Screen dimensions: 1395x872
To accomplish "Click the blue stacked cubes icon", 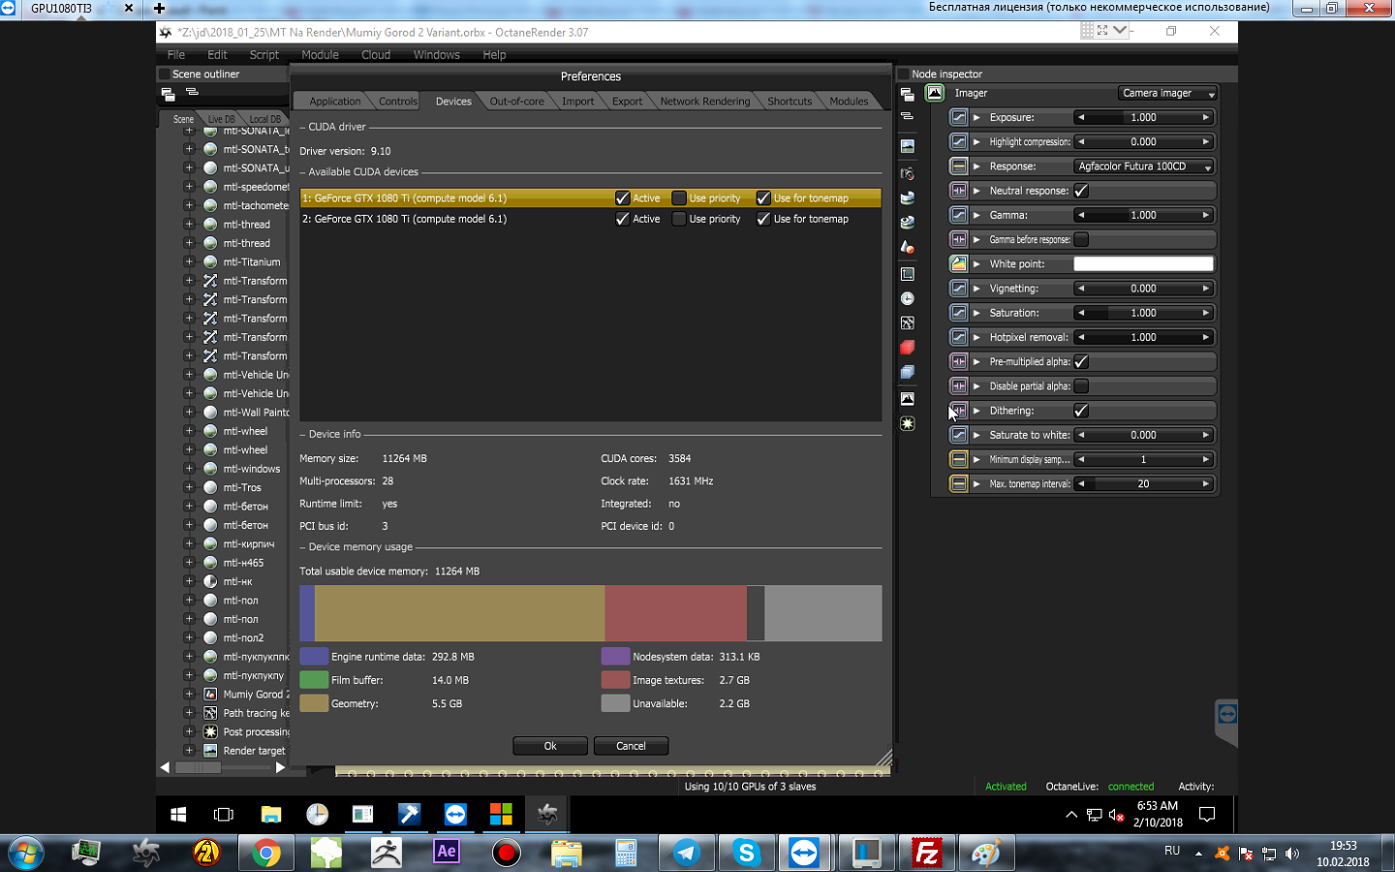I will 907,372.
